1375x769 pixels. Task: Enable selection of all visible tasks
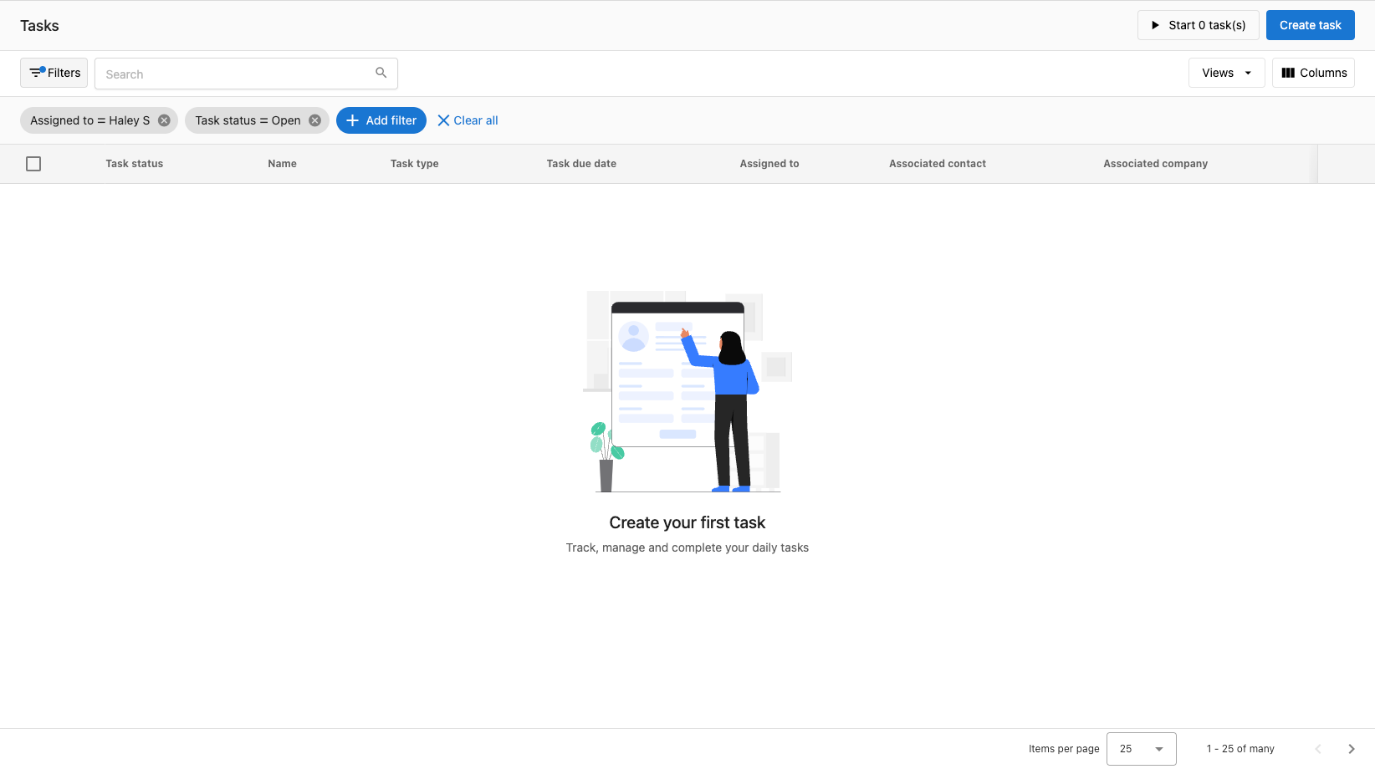[x=33, y=164]
